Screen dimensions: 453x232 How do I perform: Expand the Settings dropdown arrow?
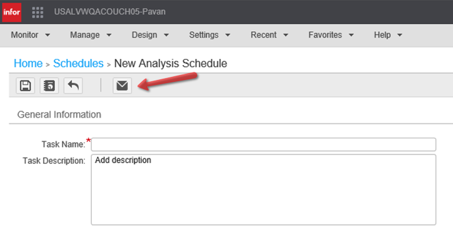(228, 36)
